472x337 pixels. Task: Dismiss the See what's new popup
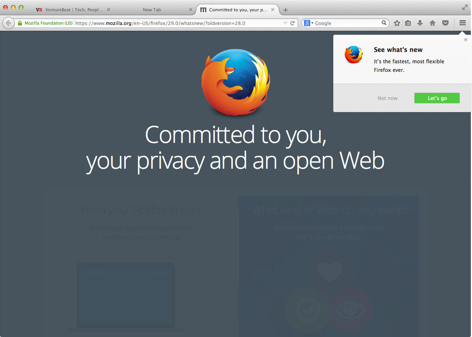pyautogui.click(x=465, y=40)
